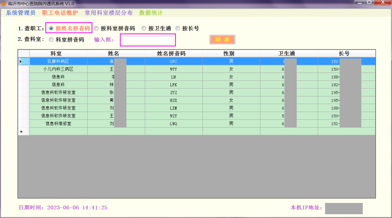Select the 小儿内科三病区 table cell

58,69
